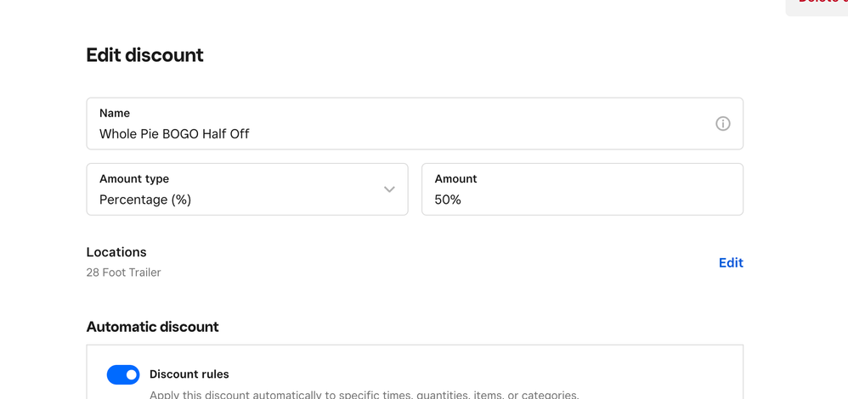Viewport: 848px width, 399px height.
Task: Click the Whole Pie BOGO Half Off text
Action: pos(174,134)
